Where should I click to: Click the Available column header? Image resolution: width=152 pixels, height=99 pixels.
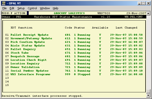[100, 28]
